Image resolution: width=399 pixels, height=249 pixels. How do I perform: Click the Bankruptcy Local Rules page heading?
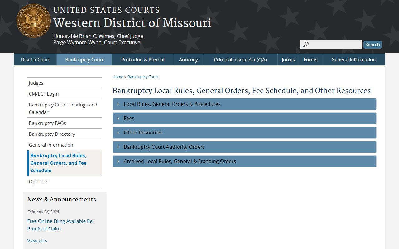[242, 91]
